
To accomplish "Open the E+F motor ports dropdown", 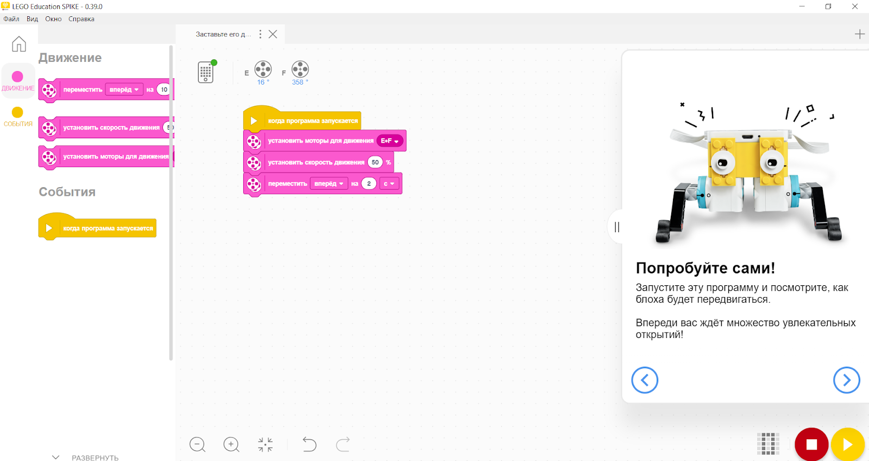I will click(390, 141).
